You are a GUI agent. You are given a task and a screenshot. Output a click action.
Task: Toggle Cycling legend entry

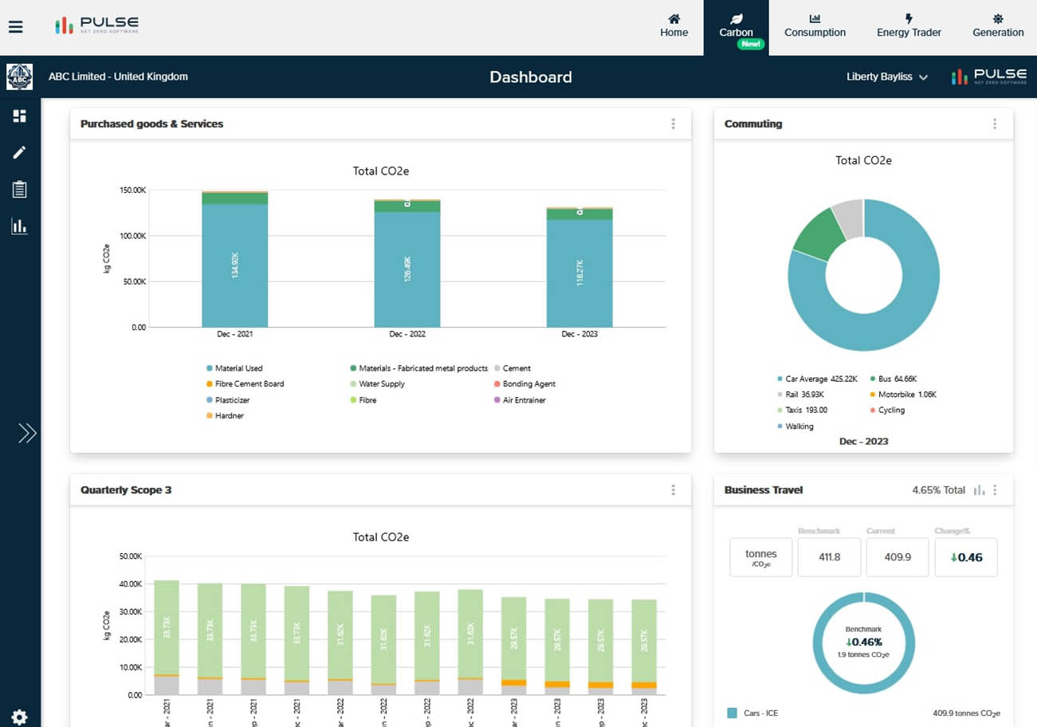pyautogui.click(x=886, y=410)
